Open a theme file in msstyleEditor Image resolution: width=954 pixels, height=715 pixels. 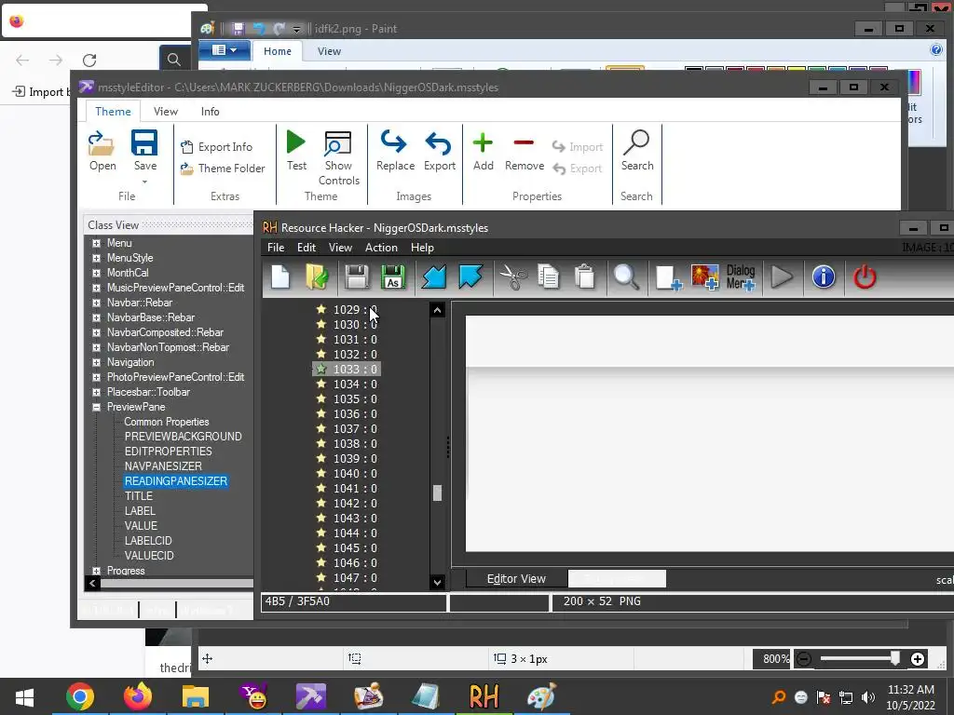point(102,151)
